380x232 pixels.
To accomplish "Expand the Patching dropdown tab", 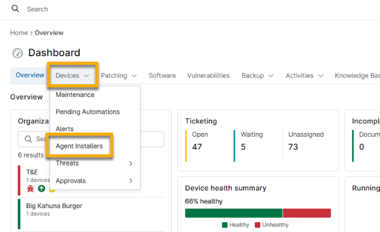I will pyautogui.click(x=119, y=76).
